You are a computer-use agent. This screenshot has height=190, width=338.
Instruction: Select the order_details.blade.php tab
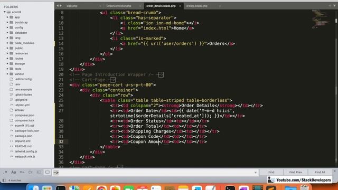[x=161, y=6]
